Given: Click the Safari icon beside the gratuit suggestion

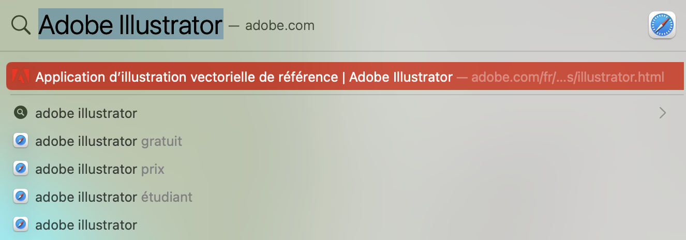Looking at the screenshot, I should [x=20, y=141].
